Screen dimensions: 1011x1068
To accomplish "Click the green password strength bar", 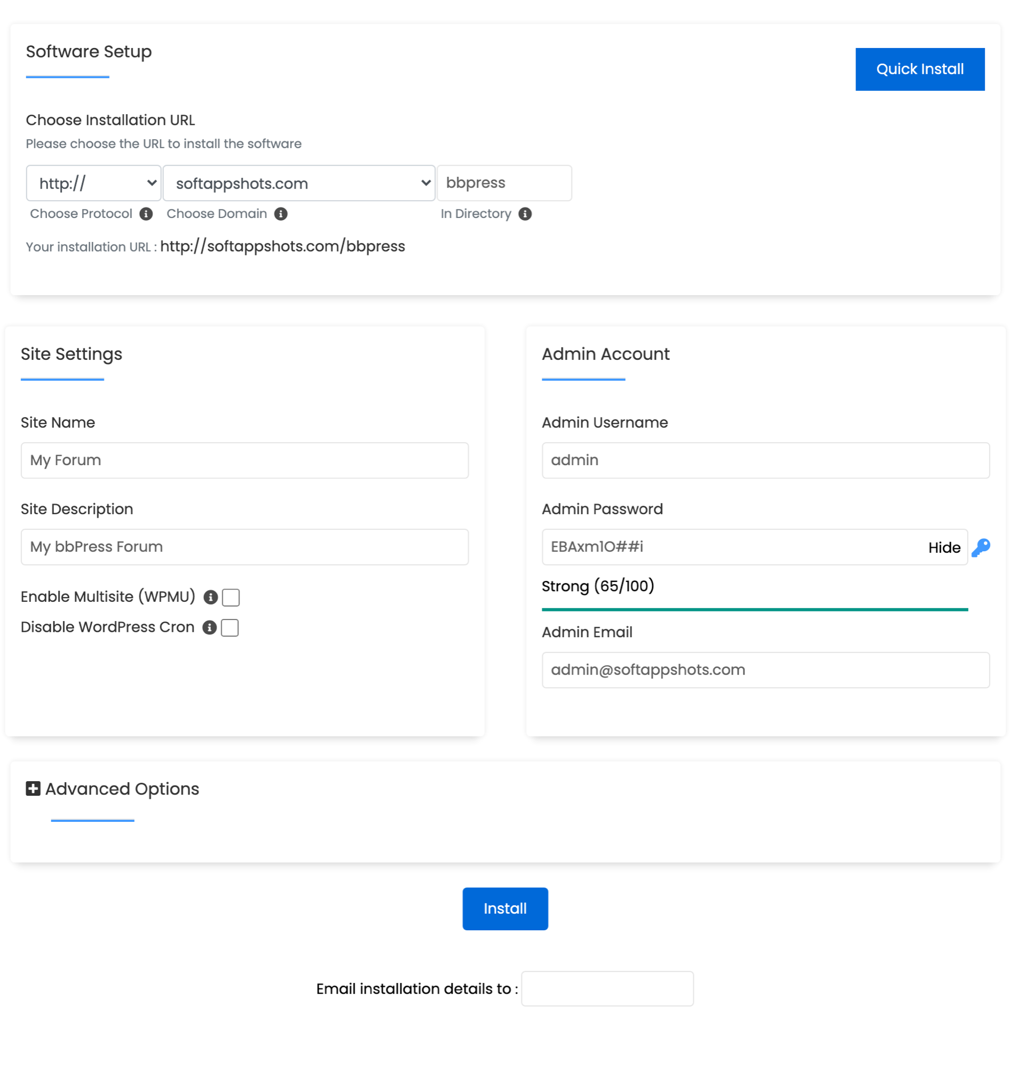I will pos(754,610).
